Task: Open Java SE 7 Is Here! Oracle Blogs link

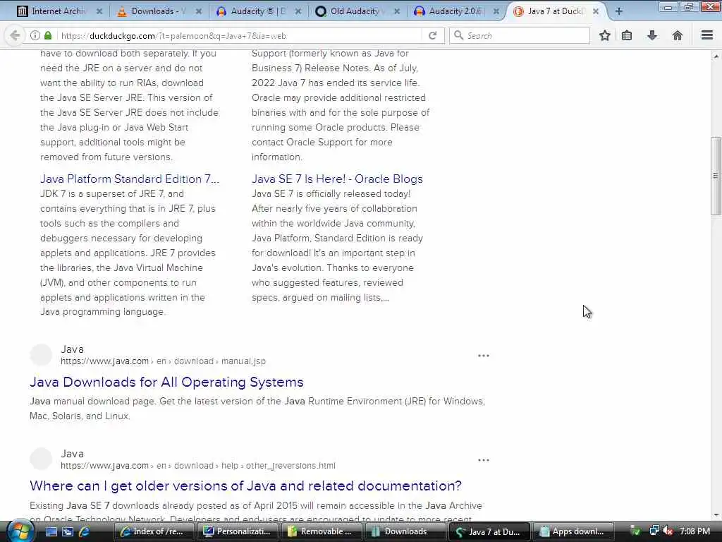Action: pos(337,179)
